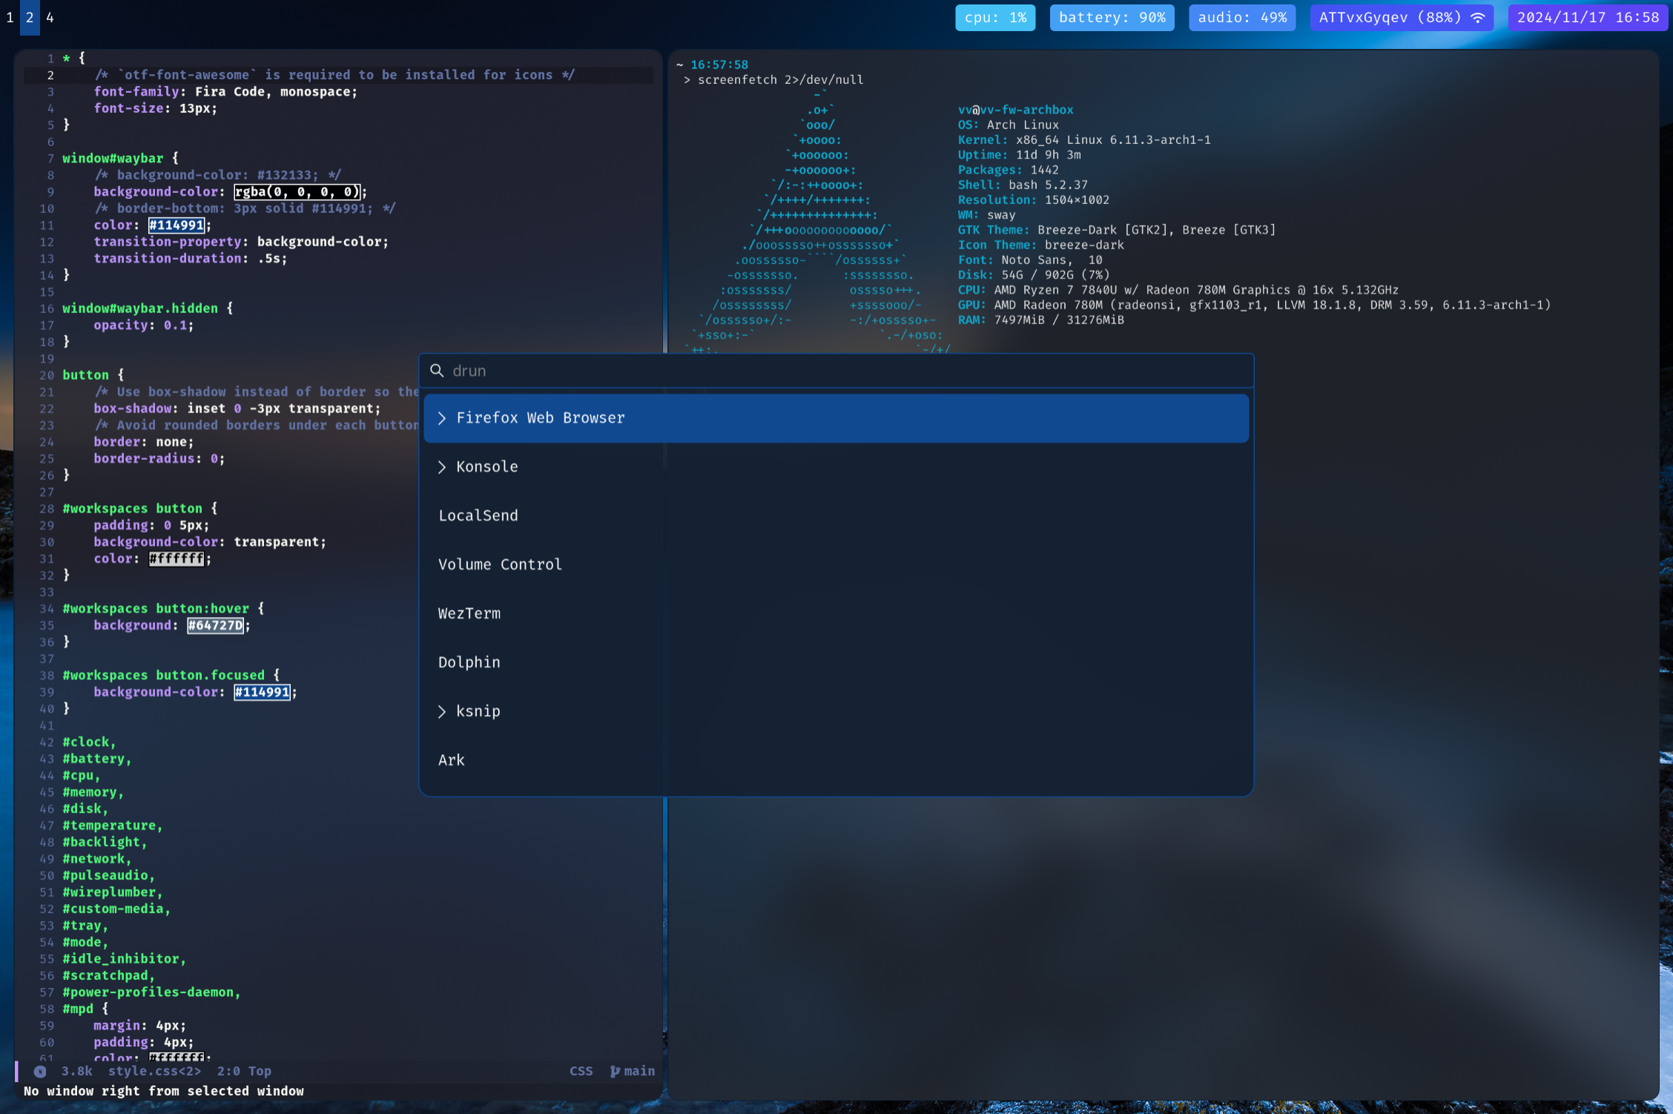Click the CSS major mode indicator
1673x1114 pixels.
pyautogui.click(x=581, y=1071)
